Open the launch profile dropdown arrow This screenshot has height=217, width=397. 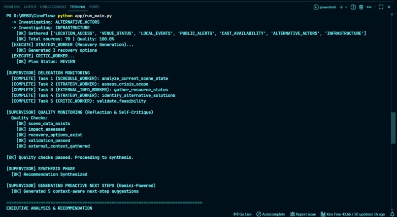tap(346, 7)
